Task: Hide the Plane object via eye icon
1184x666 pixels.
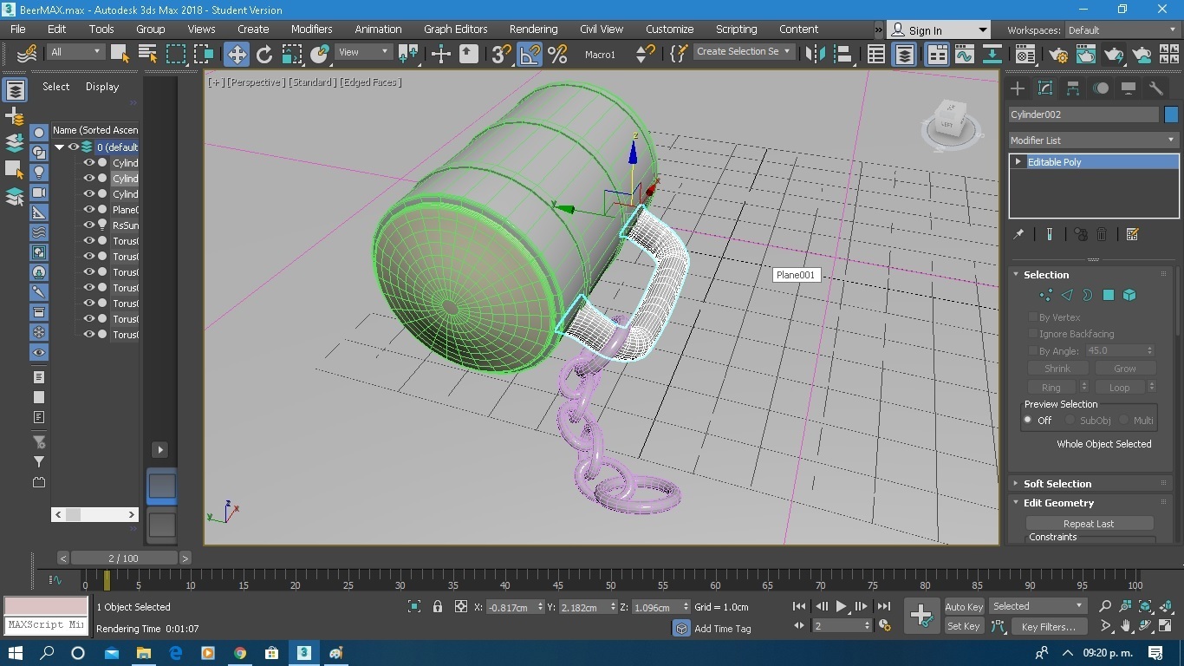Action: (88, 210)
